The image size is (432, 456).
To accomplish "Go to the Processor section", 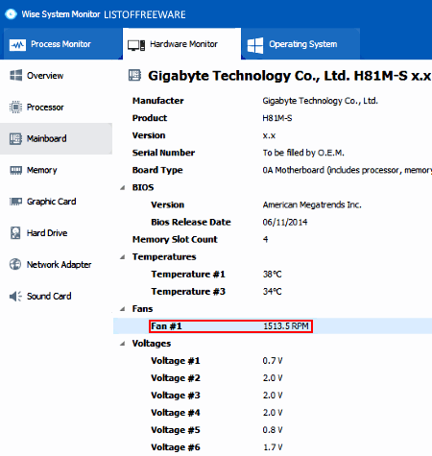I will 56,107.
